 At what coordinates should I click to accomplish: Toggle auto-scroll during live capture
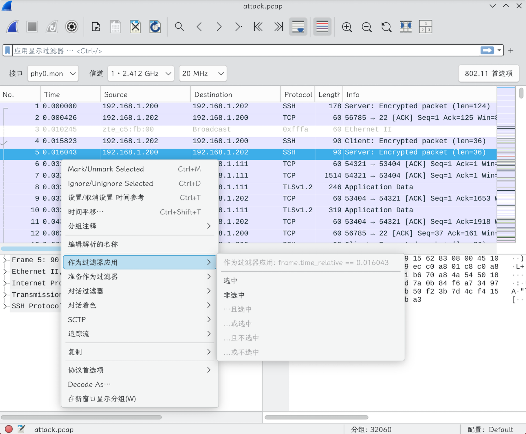click(x=298, y=27)
